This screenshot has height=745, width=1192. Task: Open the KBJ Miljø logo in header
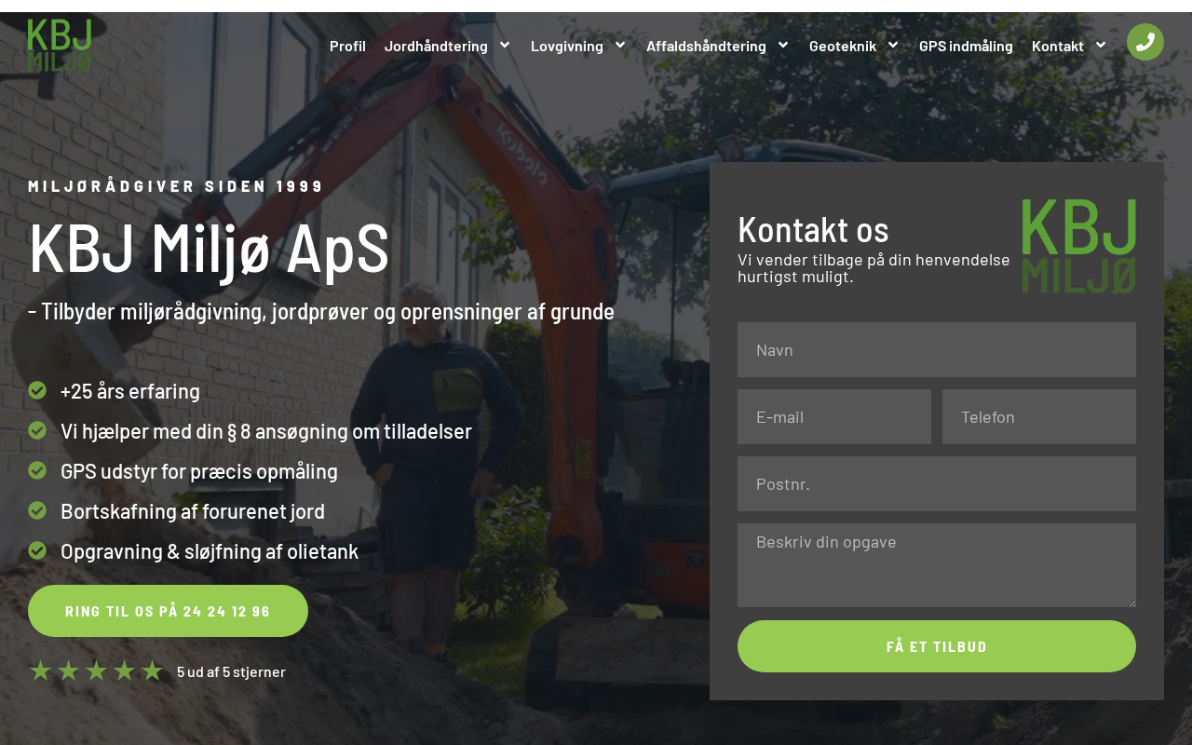tap(60, 46)
